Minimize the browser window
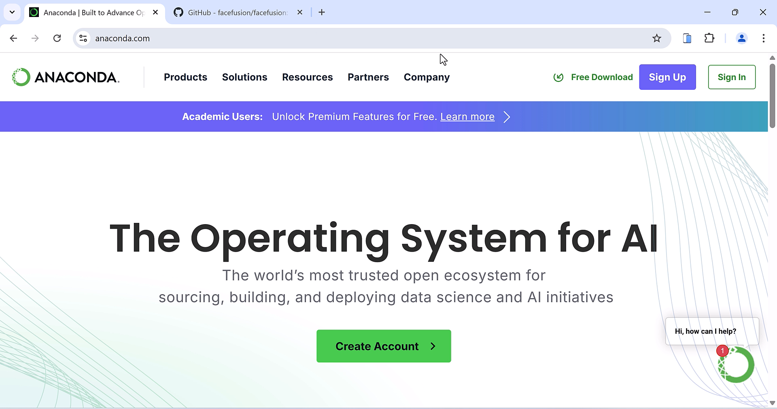This screenshot has width=777, height=409. [707, 12]
